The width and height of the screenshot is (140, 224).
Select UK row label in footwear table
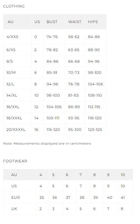(x=14, y=209)
